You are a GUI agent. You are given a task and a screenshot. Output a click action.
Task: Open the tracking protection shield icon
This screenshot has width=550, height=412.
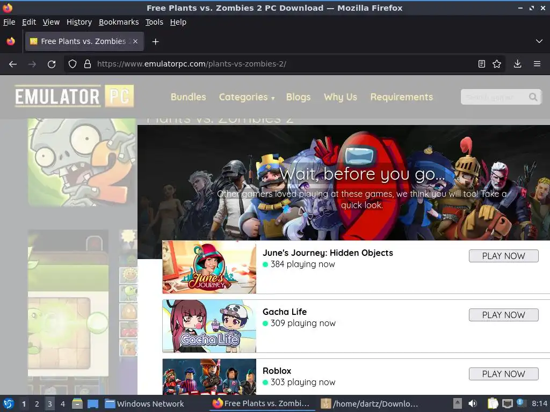[73, 64]
